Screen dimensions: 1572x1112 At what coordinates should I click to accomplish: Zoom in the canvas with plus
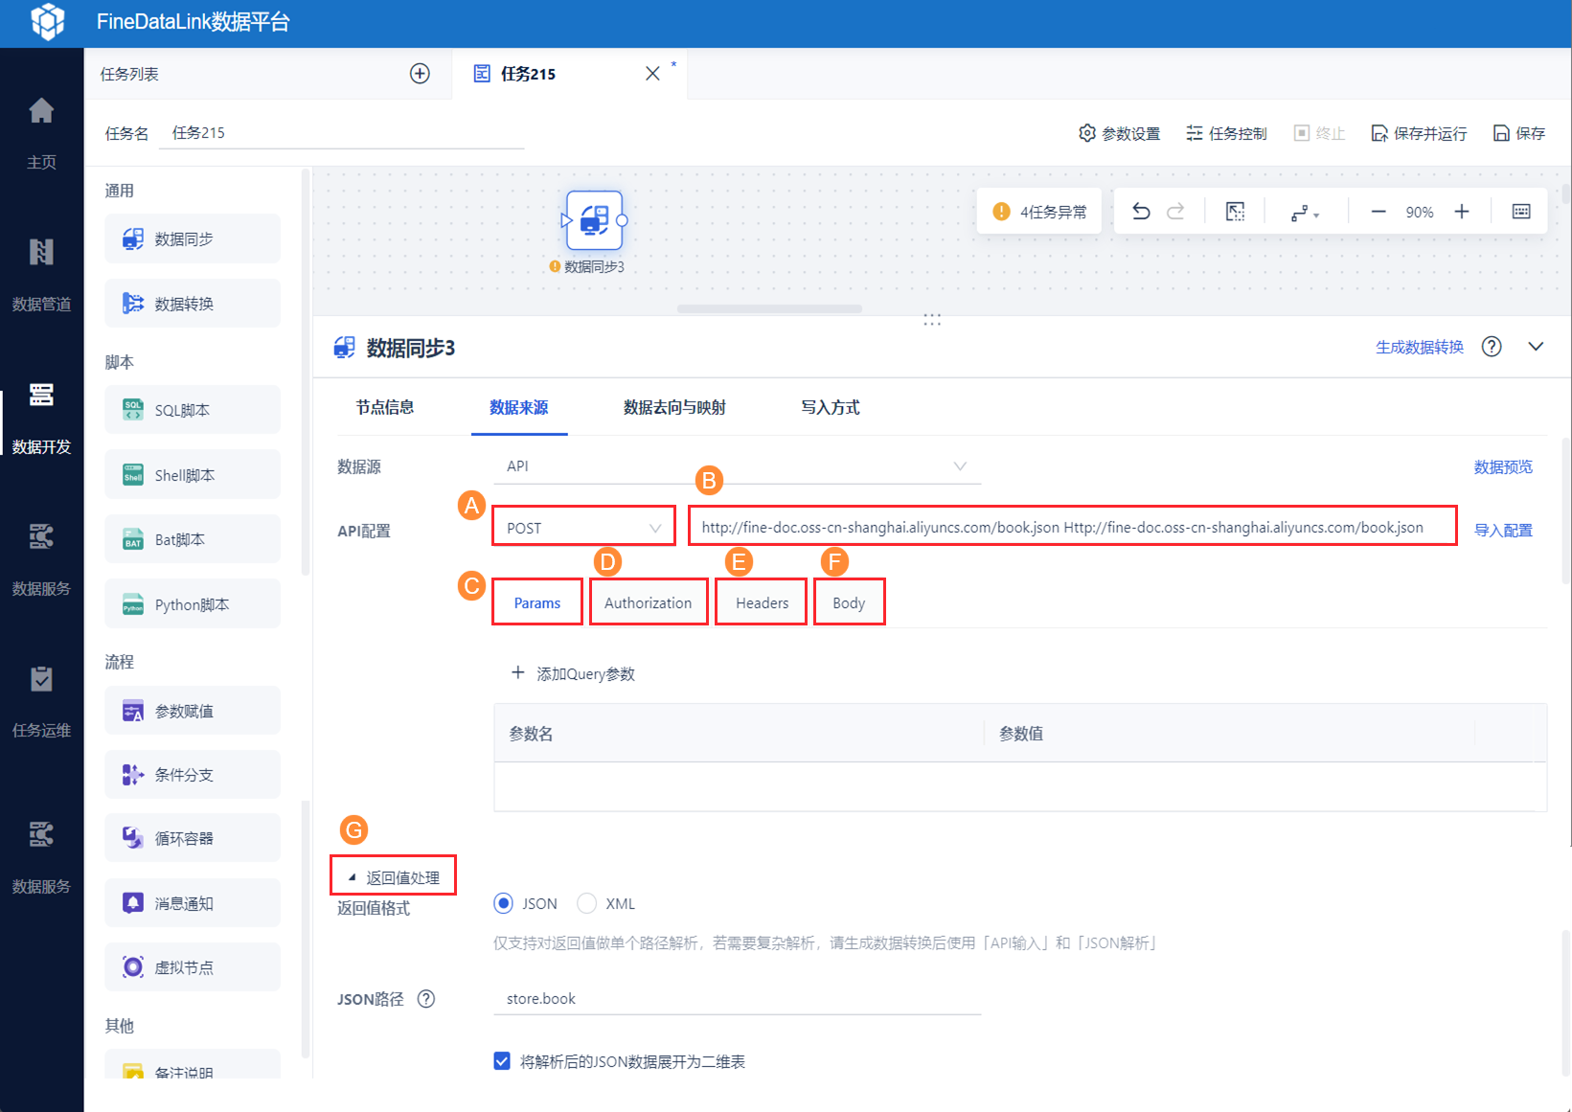tap(1462, 212)
